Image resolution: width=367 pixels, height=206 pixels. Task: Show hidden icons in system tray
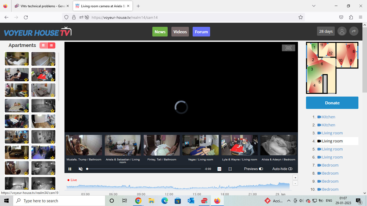tap(289, 201)
